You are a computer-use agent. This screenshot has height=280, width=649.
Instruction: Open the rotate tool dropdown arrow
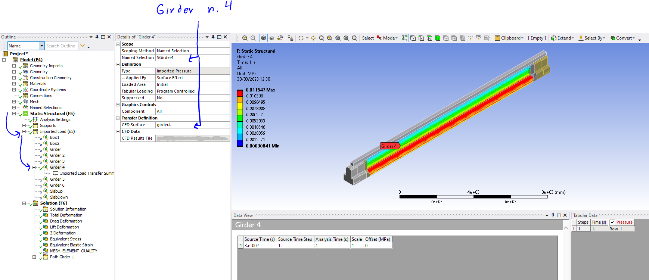307,38
